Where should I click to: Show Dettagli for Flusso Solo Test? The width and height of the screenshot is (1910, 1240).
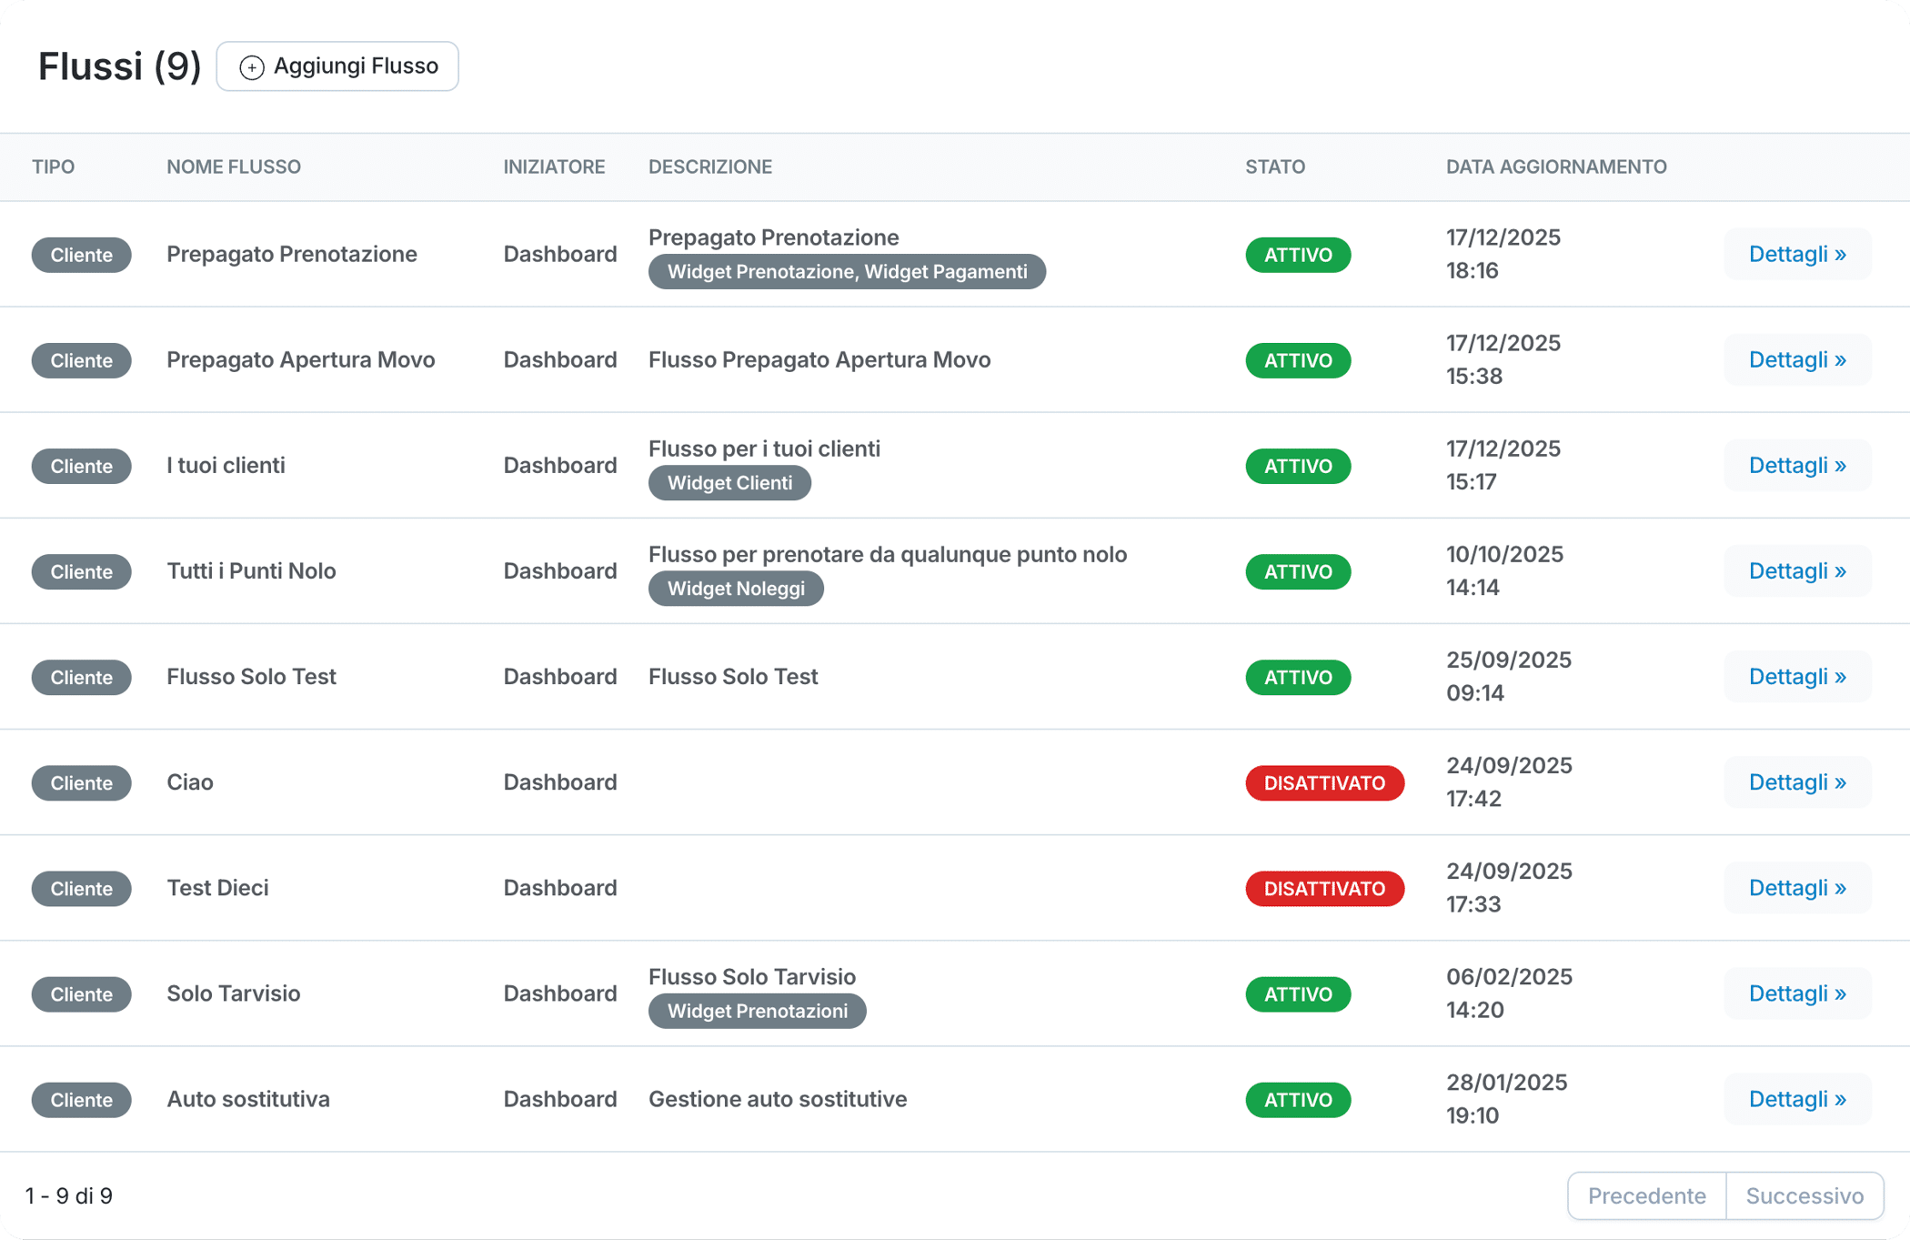1796,676
